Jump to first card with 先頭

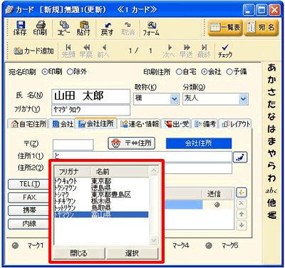pyautogui.click(x=68, y=51)
